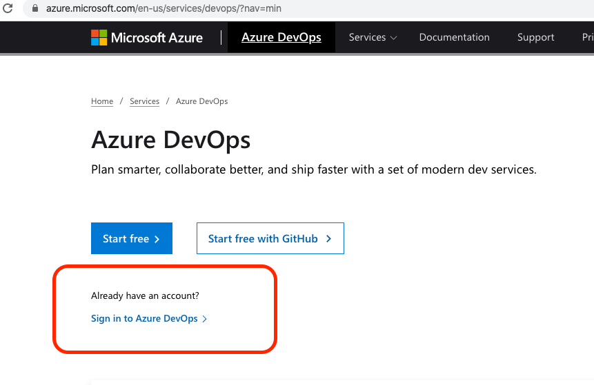Click the browser address bar URL
Image resolution: width=594 pixels, height=385 pixels.
164,8
